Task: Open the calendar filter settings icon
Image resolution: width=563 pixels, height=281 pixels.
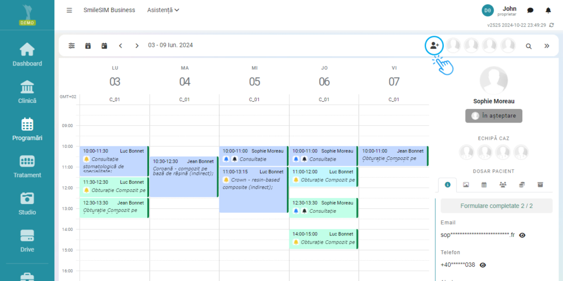Action: click(71, 46)
